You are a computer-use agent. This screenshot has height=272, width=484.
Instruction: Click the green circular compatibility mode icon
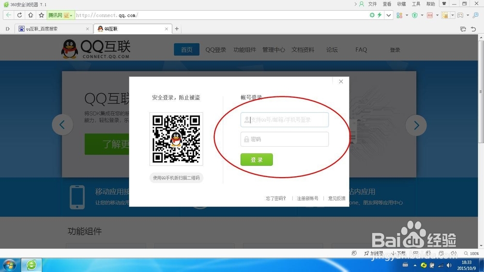pos(372,15)
